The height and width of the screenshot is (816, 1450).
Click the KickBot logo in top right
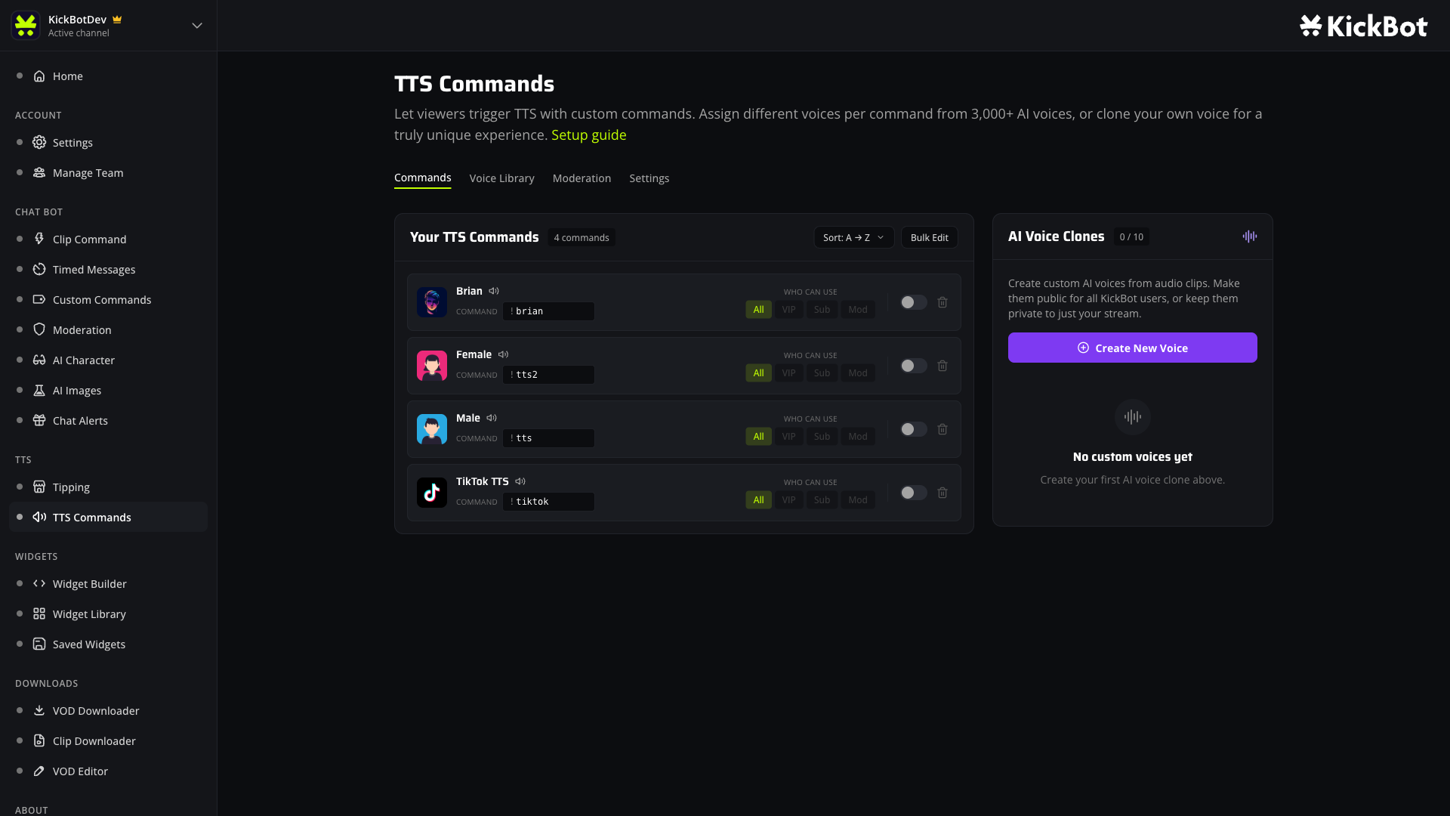tap(1363, 26)
